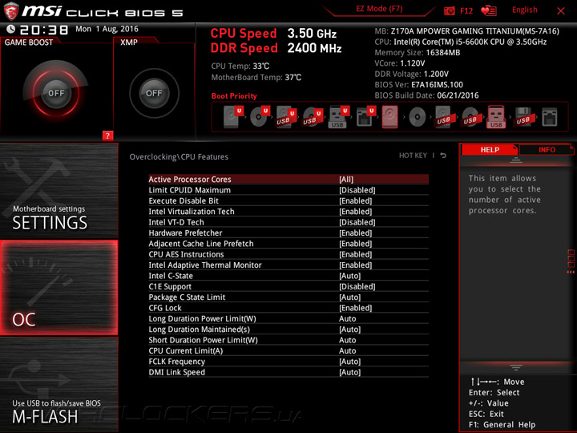Click the red arrows on right edge

[571, 272]
